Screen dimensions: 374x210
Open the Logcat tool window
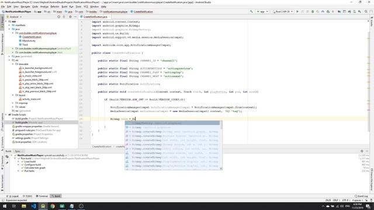coord(13,196)
